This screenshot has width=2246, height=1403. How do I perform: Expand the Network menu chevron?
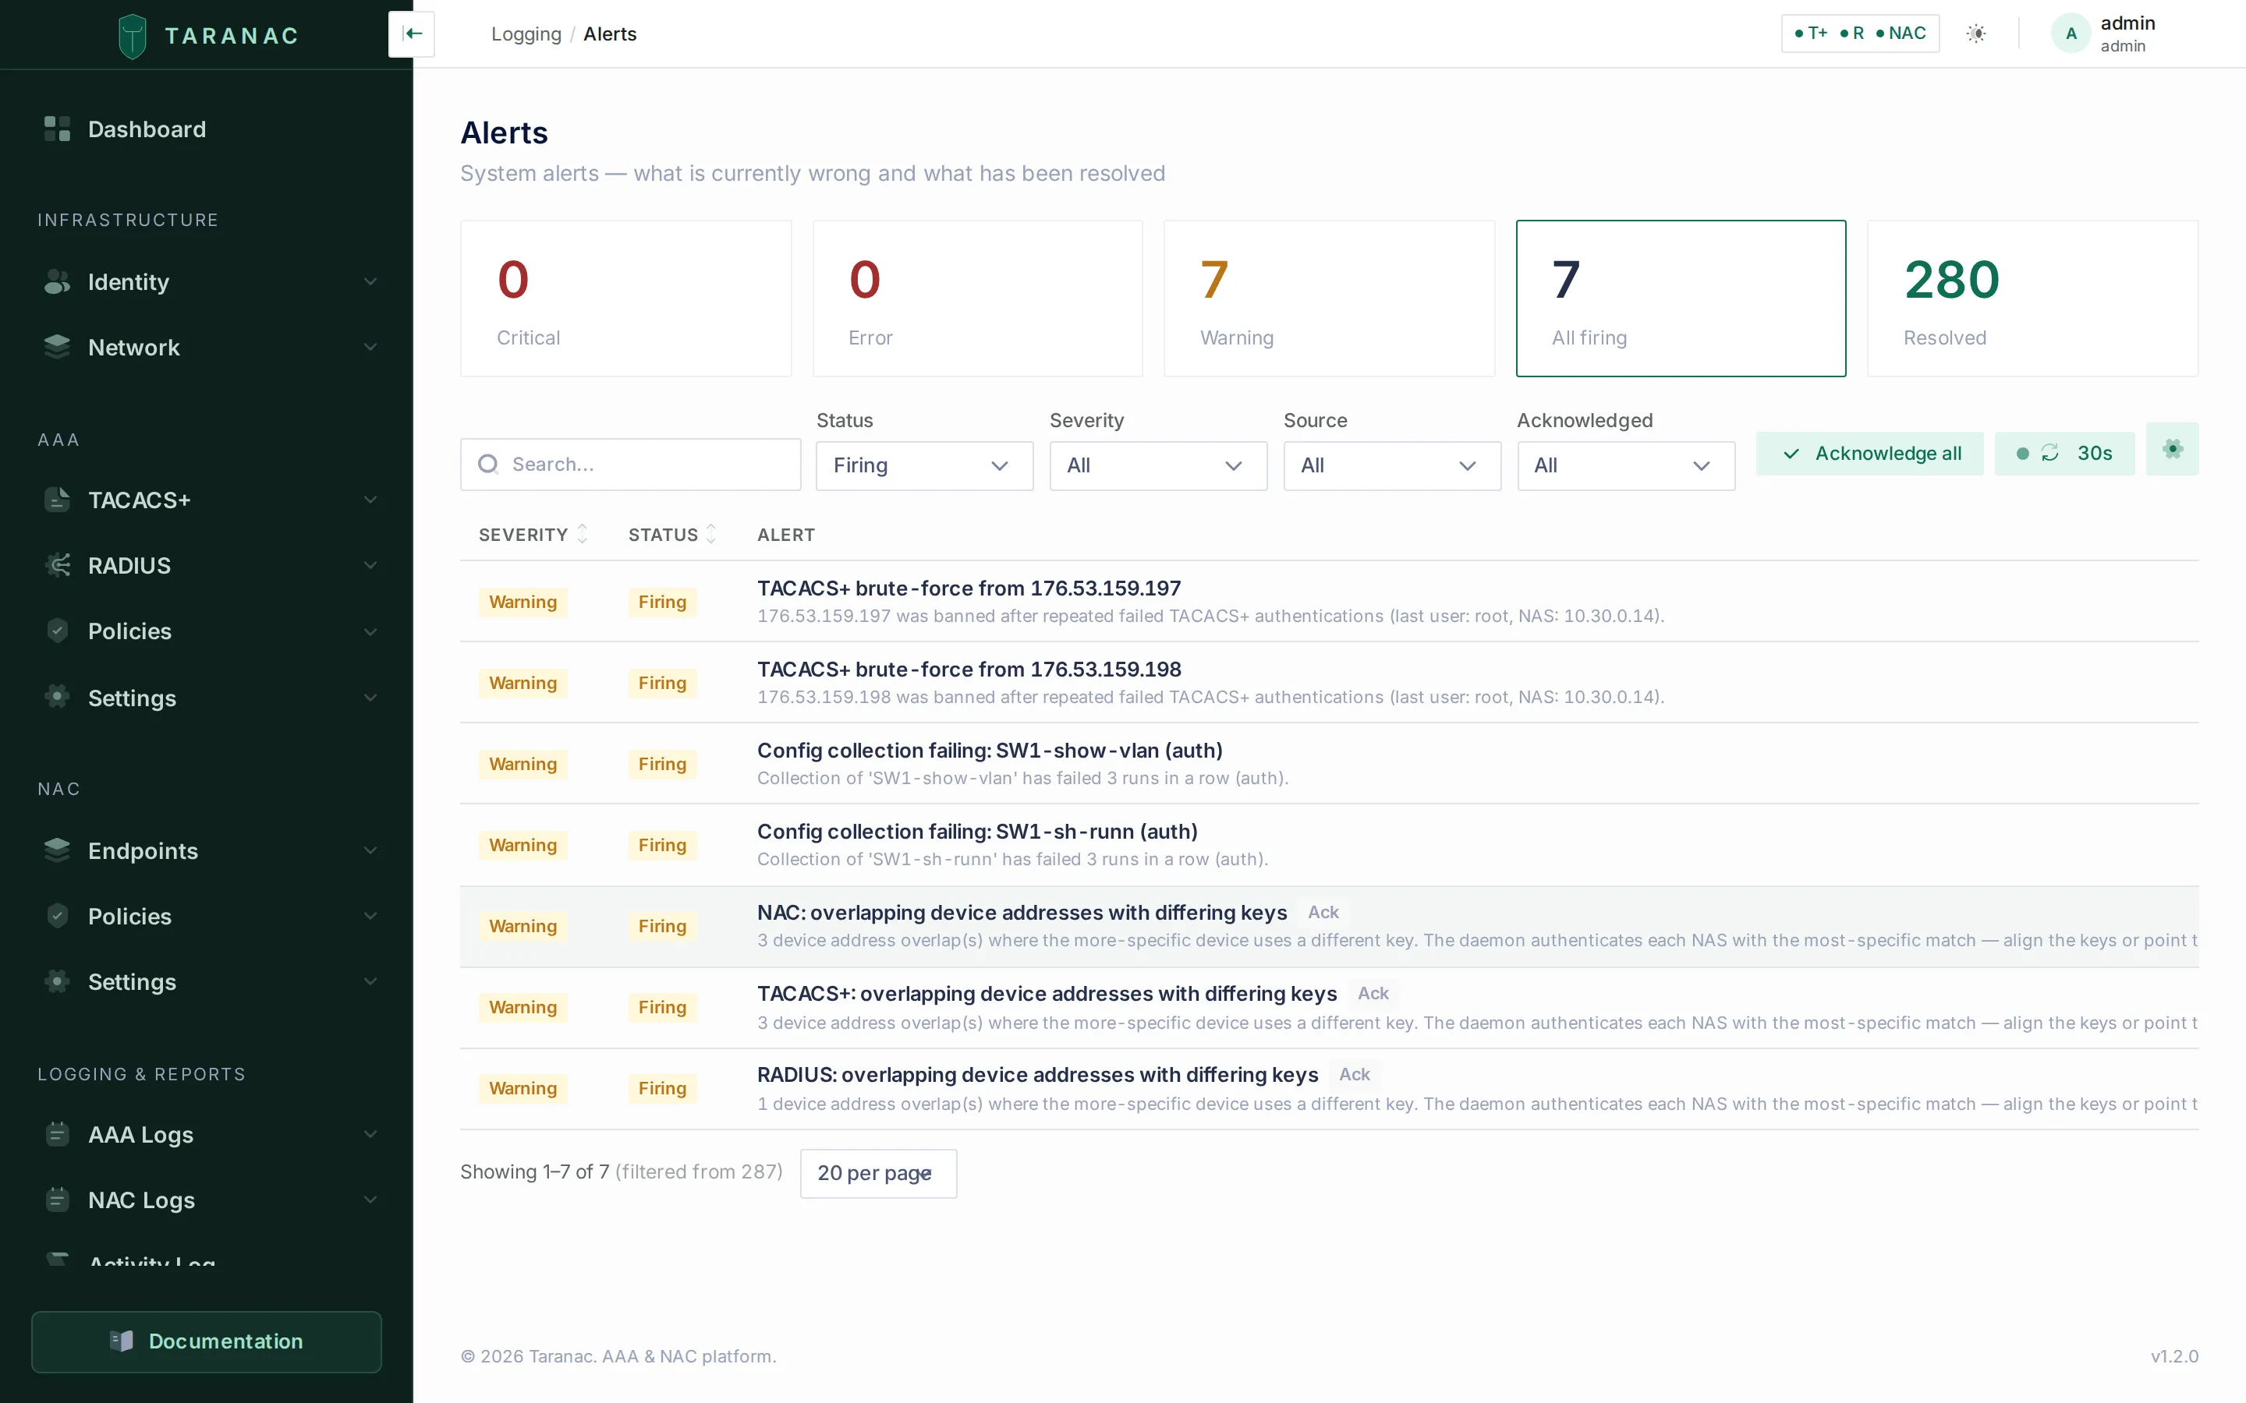tap(370, 347)
